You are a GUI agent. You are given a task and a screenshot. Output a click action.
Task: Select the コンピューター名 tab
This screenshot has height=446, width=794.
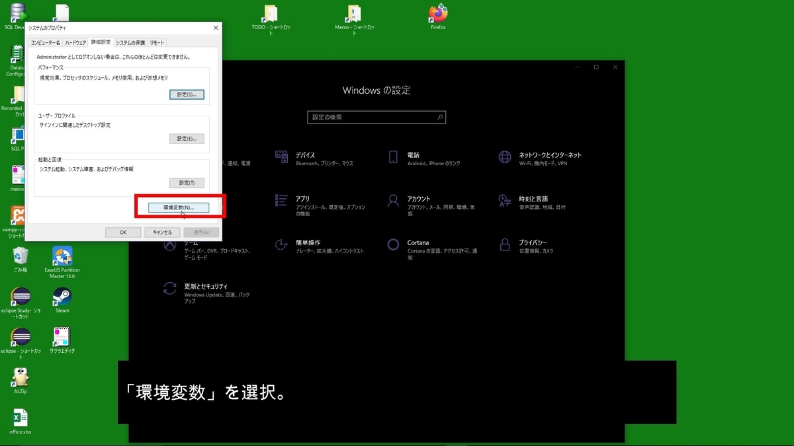(45, 42)
